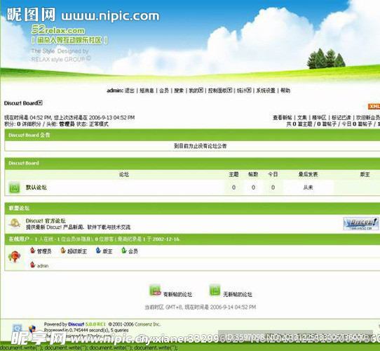Image resolution: width=380 pixels, height=351 pixels.
Task: Click the green 默认论坛 forum icon
Action: coord(14,187)
